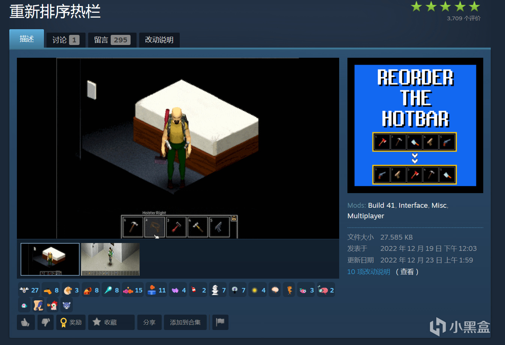This screenshot has height=345, width=505.
Task: Open the 10 项改动说明 link
Action: pos(369,271)
